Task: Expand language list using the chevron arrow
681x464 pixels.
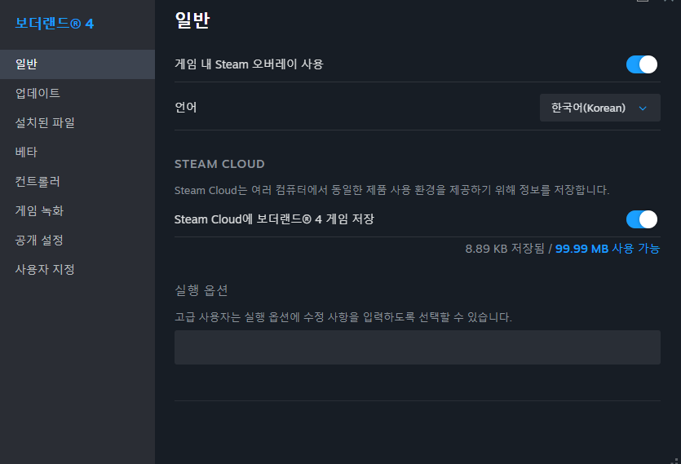Action: tap(643, 108)
